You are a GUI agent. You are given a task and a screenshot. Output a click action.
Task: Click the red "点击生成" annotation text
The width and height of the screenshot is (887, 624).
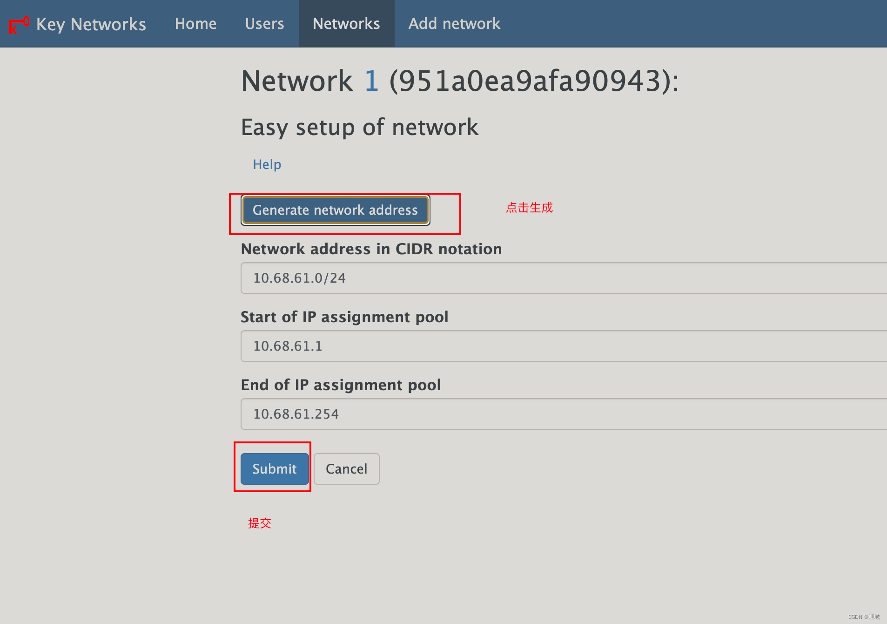pos(529,208)
